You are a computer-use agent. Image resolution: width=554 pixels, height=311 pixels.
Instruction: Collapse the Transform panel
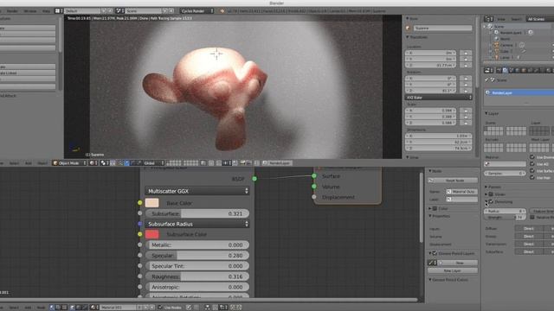tap(408, 37)
